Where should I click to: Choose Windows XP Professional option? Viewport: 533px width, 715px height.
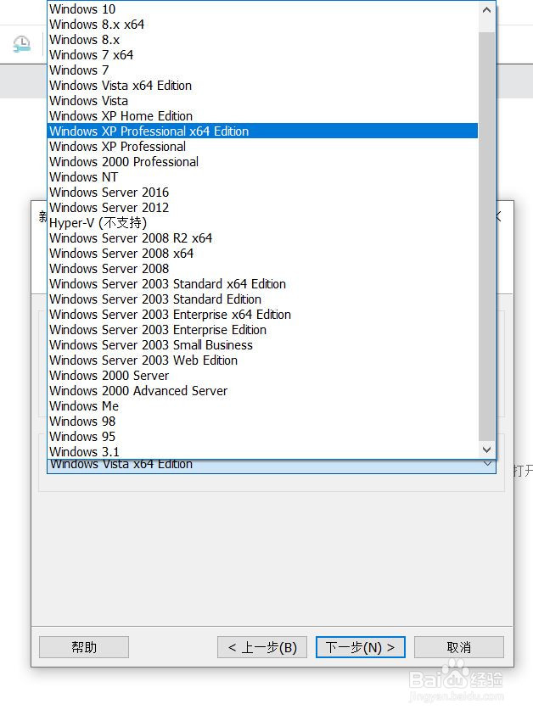(x=263, y=147)
